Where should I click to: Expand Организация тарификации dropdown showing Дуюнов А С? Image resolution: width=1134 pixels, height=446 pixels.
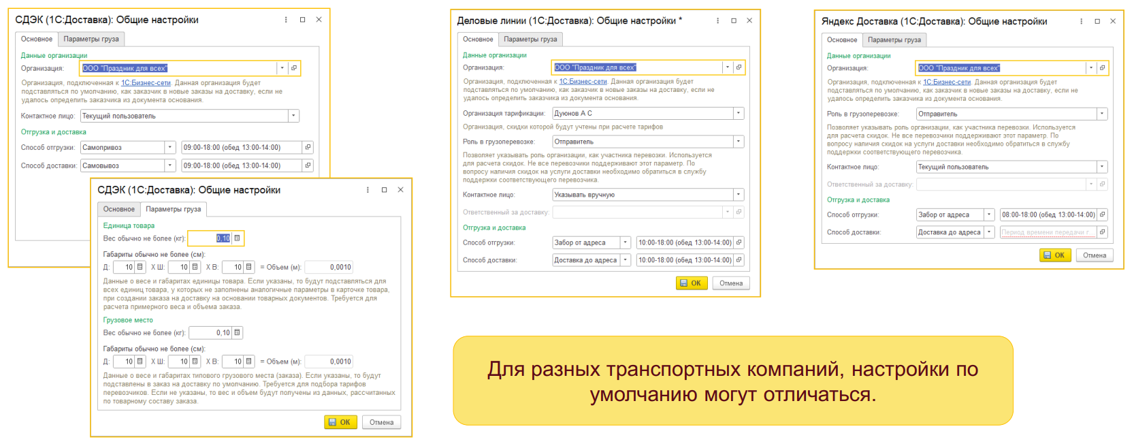click(738, 114)
